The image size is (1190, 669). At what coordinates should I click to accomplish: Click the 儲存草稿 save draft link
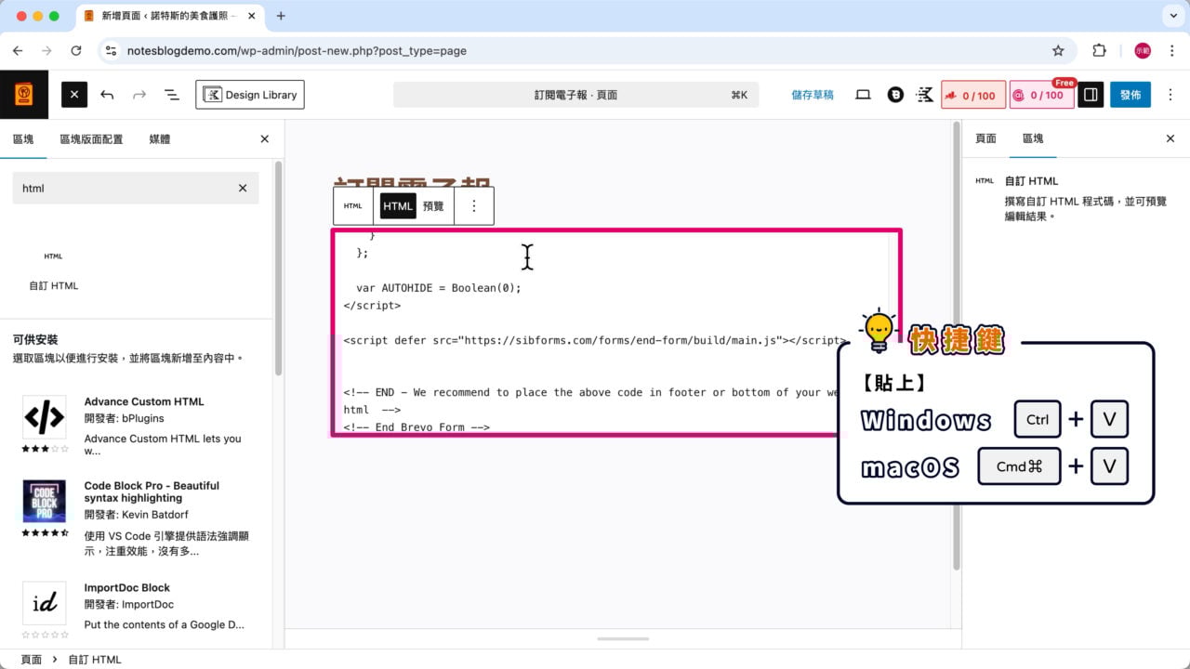(813, 94)
